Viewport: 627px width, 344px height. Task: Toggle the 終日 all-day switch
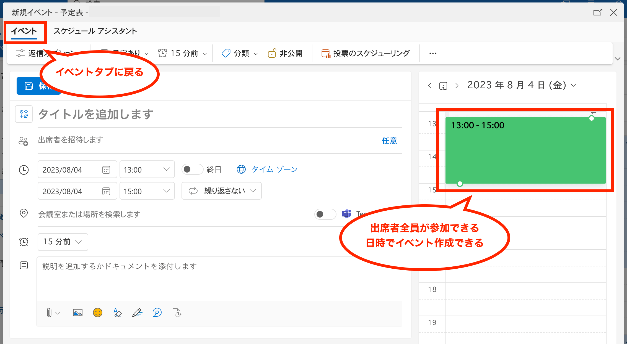pyautogui.click(x=192, y=169)
